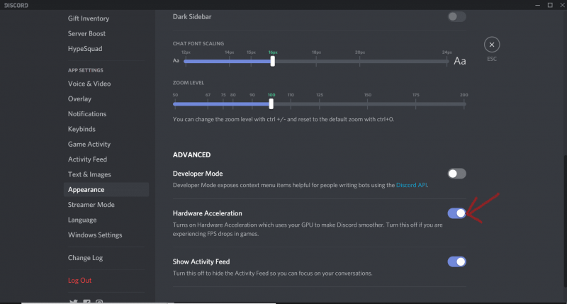Close settings with the ESC circle button

tap(491, 45)
